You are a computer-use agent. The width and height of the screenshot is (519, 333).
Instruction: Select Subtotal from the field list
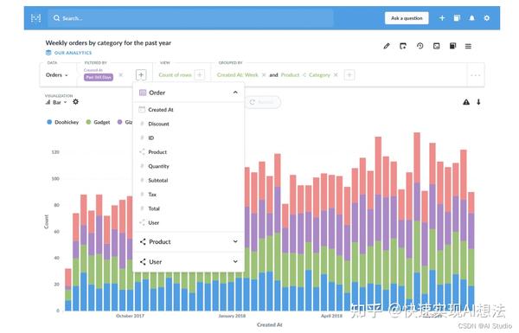coord(189,180)
